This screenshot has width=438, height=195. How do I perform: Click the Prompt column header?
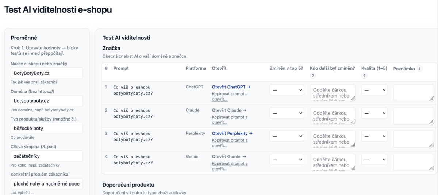tap(121, 68)
